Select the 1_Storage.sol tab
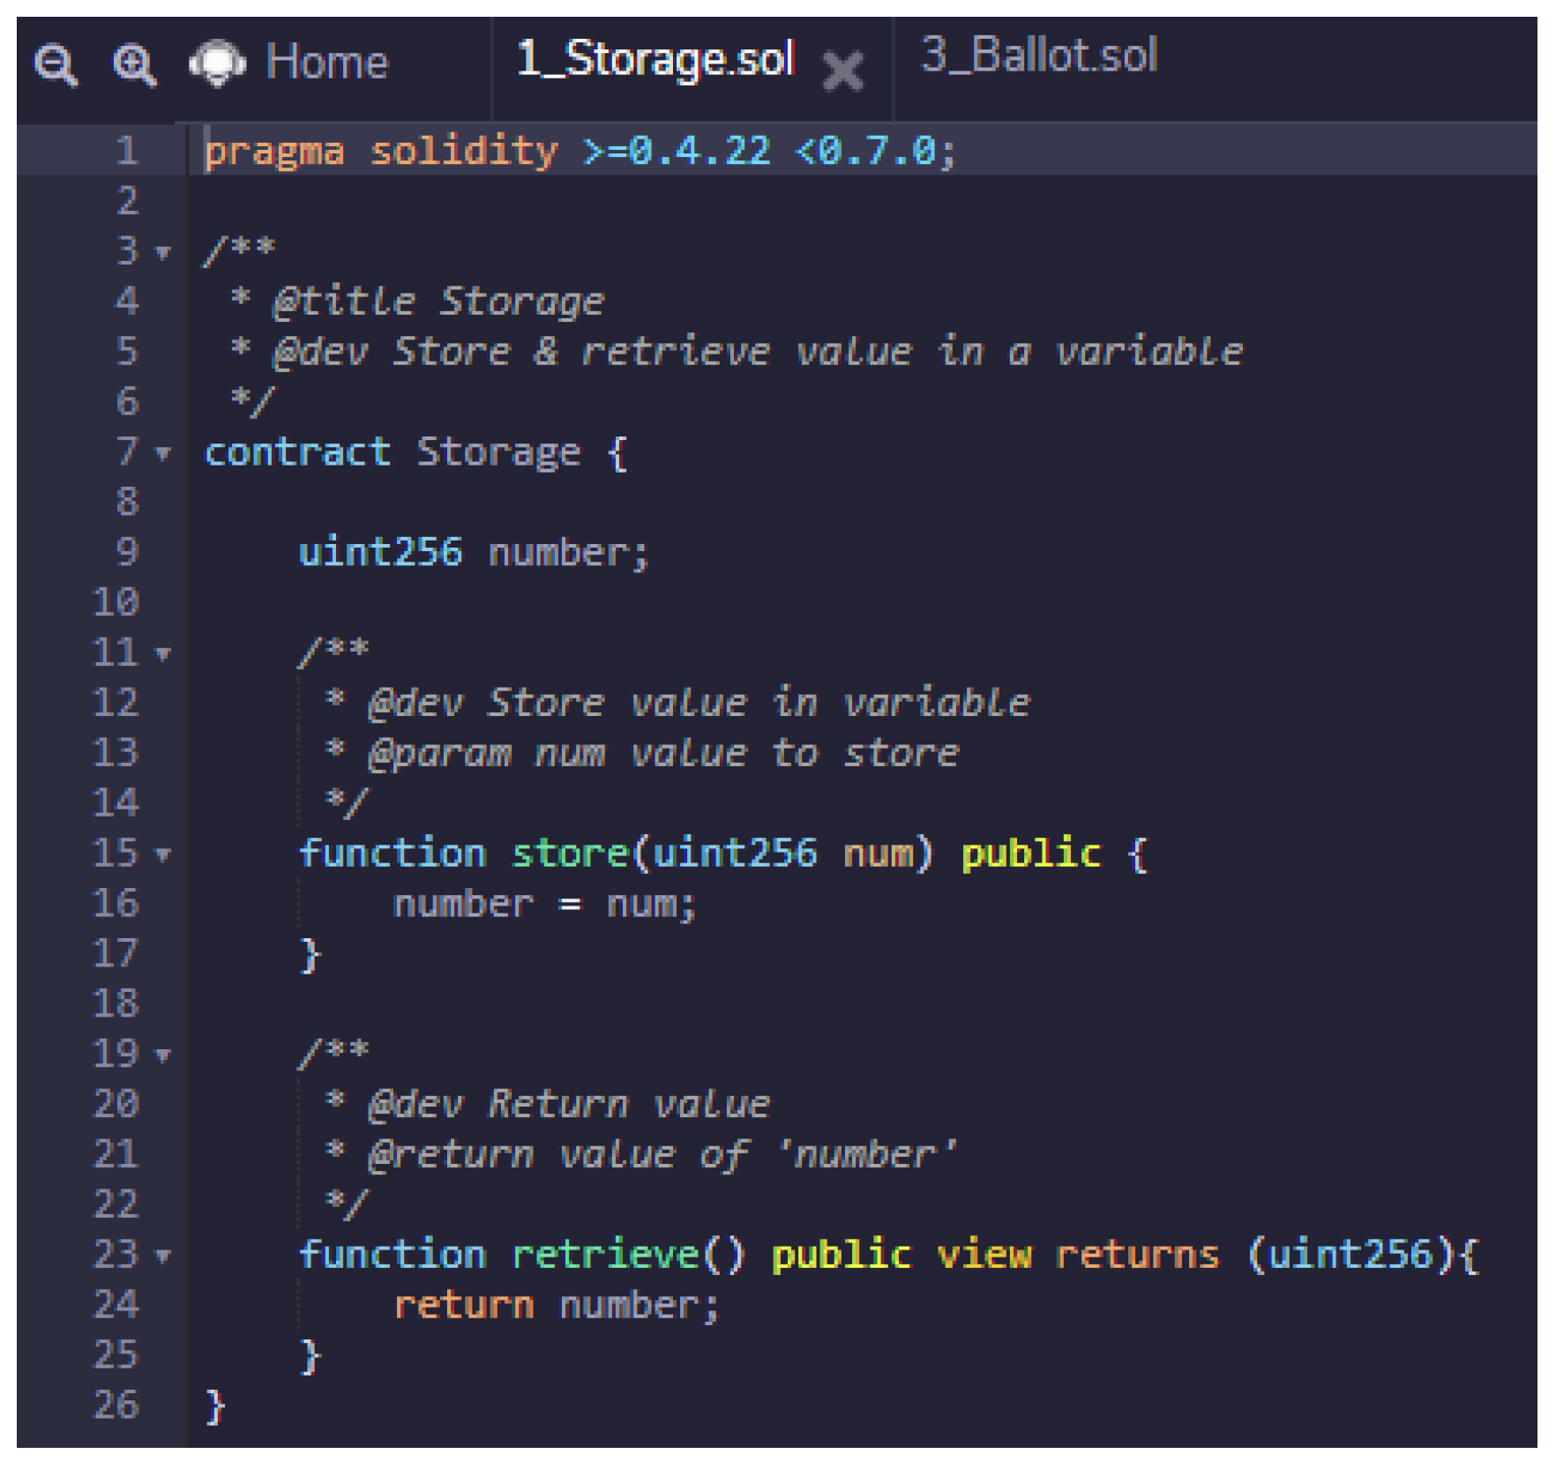This screenshot has width=1556, height=1469. click(x=655, y=60)
